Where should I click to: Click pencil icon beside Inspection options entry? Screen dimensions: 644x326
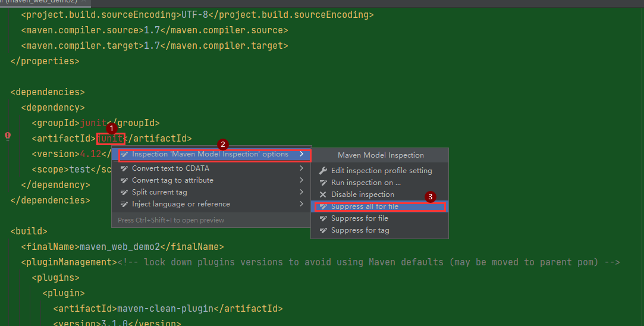pyautogui.click(x=124, y=154)
